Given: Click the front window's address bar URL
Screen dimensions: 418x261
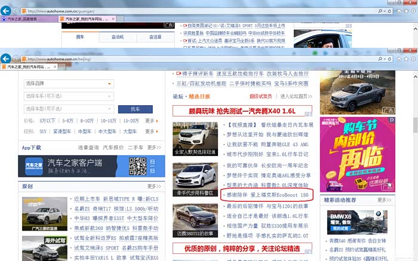Looking at the screenshot, I should click(90, 59).
